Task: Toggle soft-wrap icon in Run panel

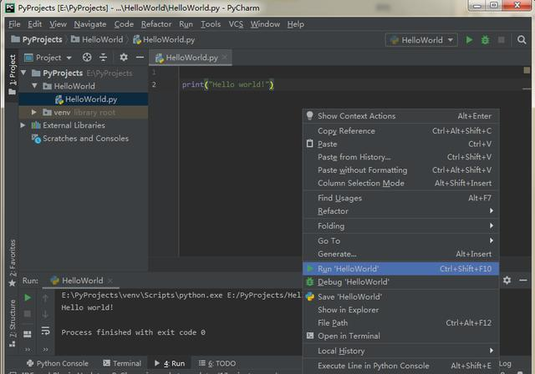Action: click(45, 331)
